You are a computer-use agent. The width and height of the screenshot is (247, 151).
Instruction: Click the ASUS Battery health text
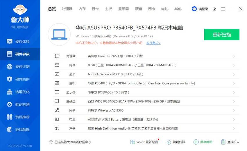tap(123, 119)
